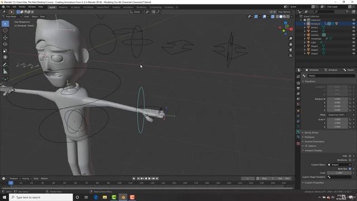Open the Render menu

pyautogui.click(x=22, y=7)
